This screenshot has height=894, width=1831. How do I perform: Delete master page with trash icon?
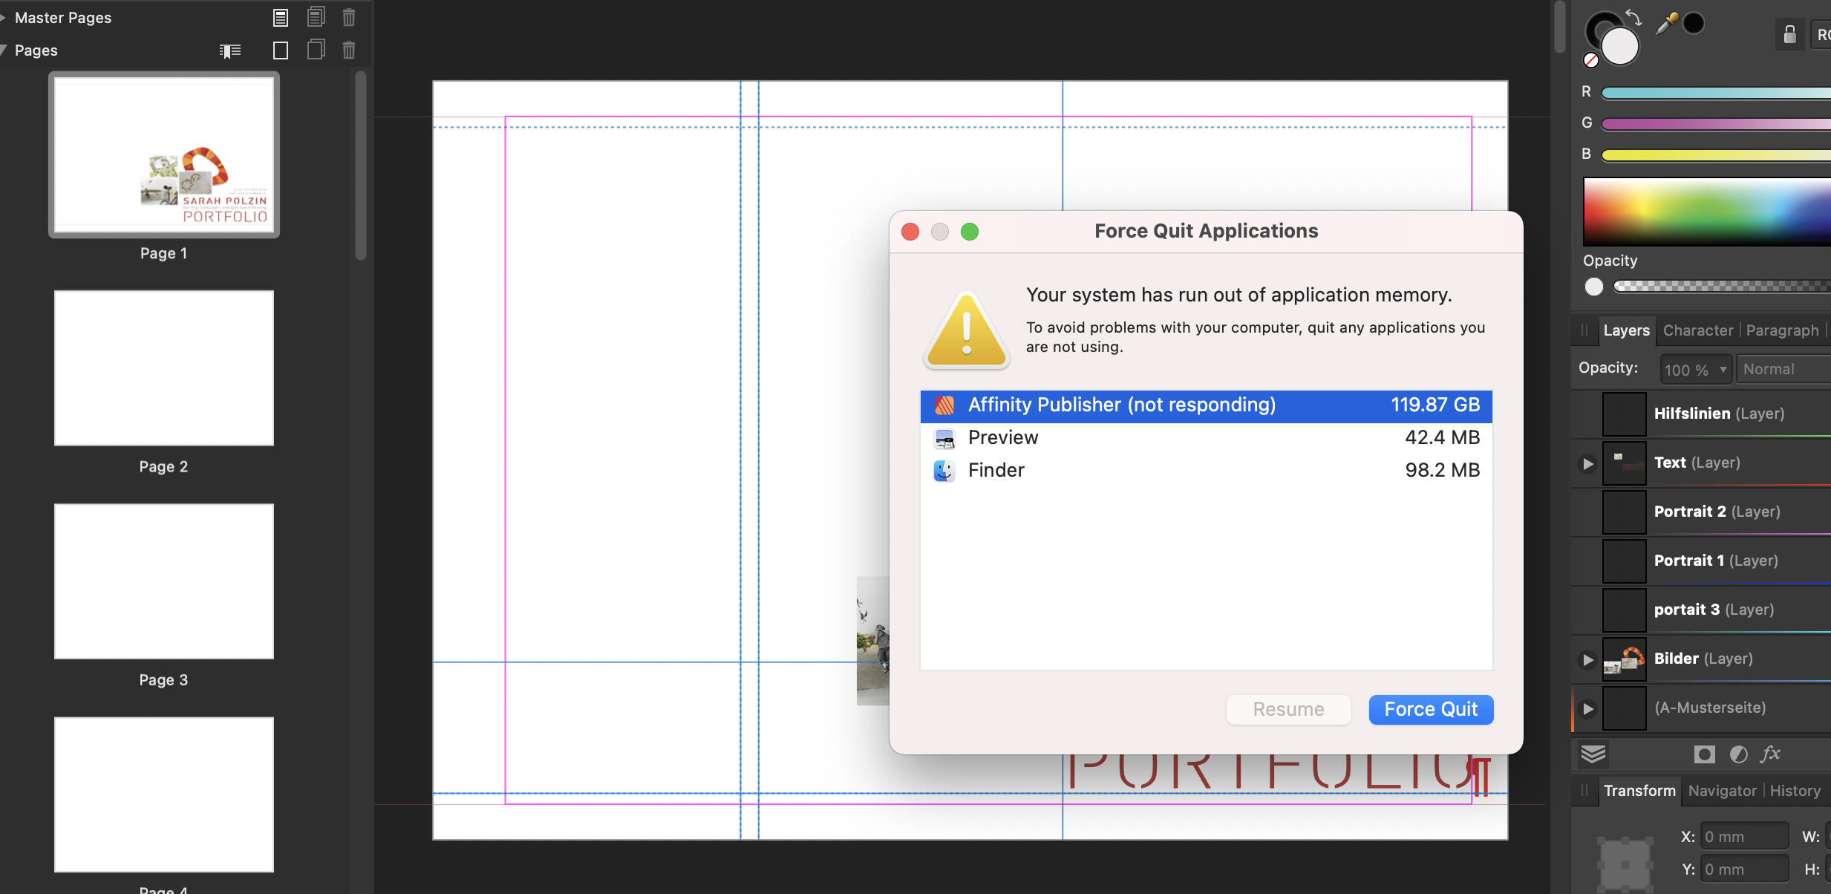(349, 17)
